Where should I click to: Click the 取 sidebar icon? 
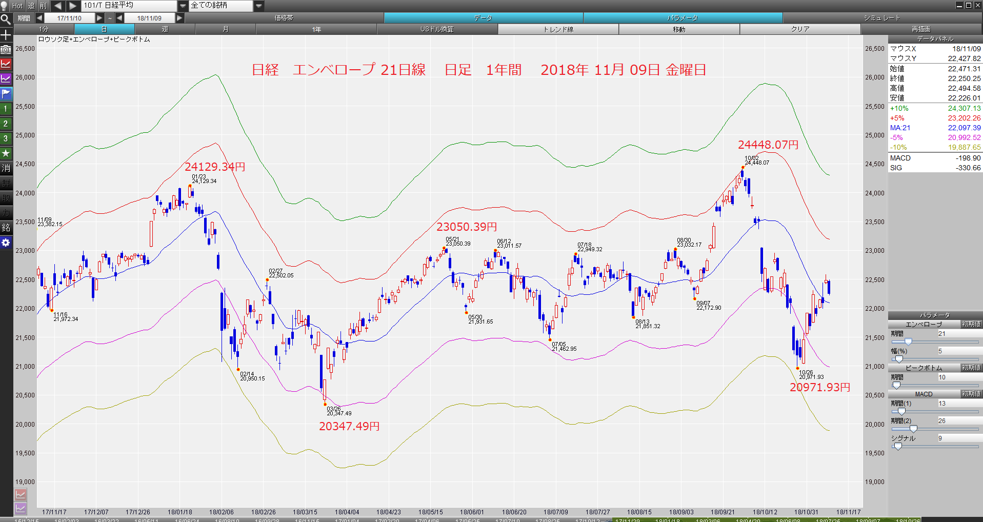6,198
